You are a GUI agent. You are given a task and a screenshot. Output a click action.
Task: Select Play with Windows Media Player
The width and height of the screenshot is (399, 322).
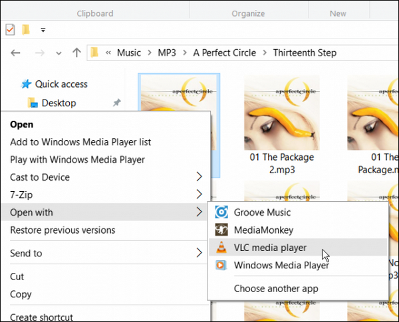coord(77,159)
